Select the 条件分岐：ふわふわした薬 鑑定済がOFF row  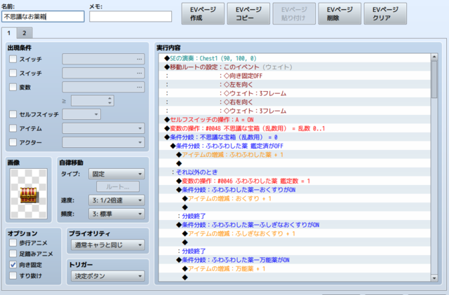(x=295, y=146)
